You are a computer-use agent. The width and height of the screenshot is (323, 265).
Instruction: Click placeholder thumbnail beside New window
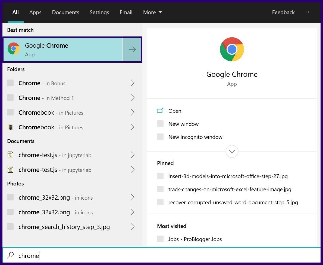[x=160, y=124]
